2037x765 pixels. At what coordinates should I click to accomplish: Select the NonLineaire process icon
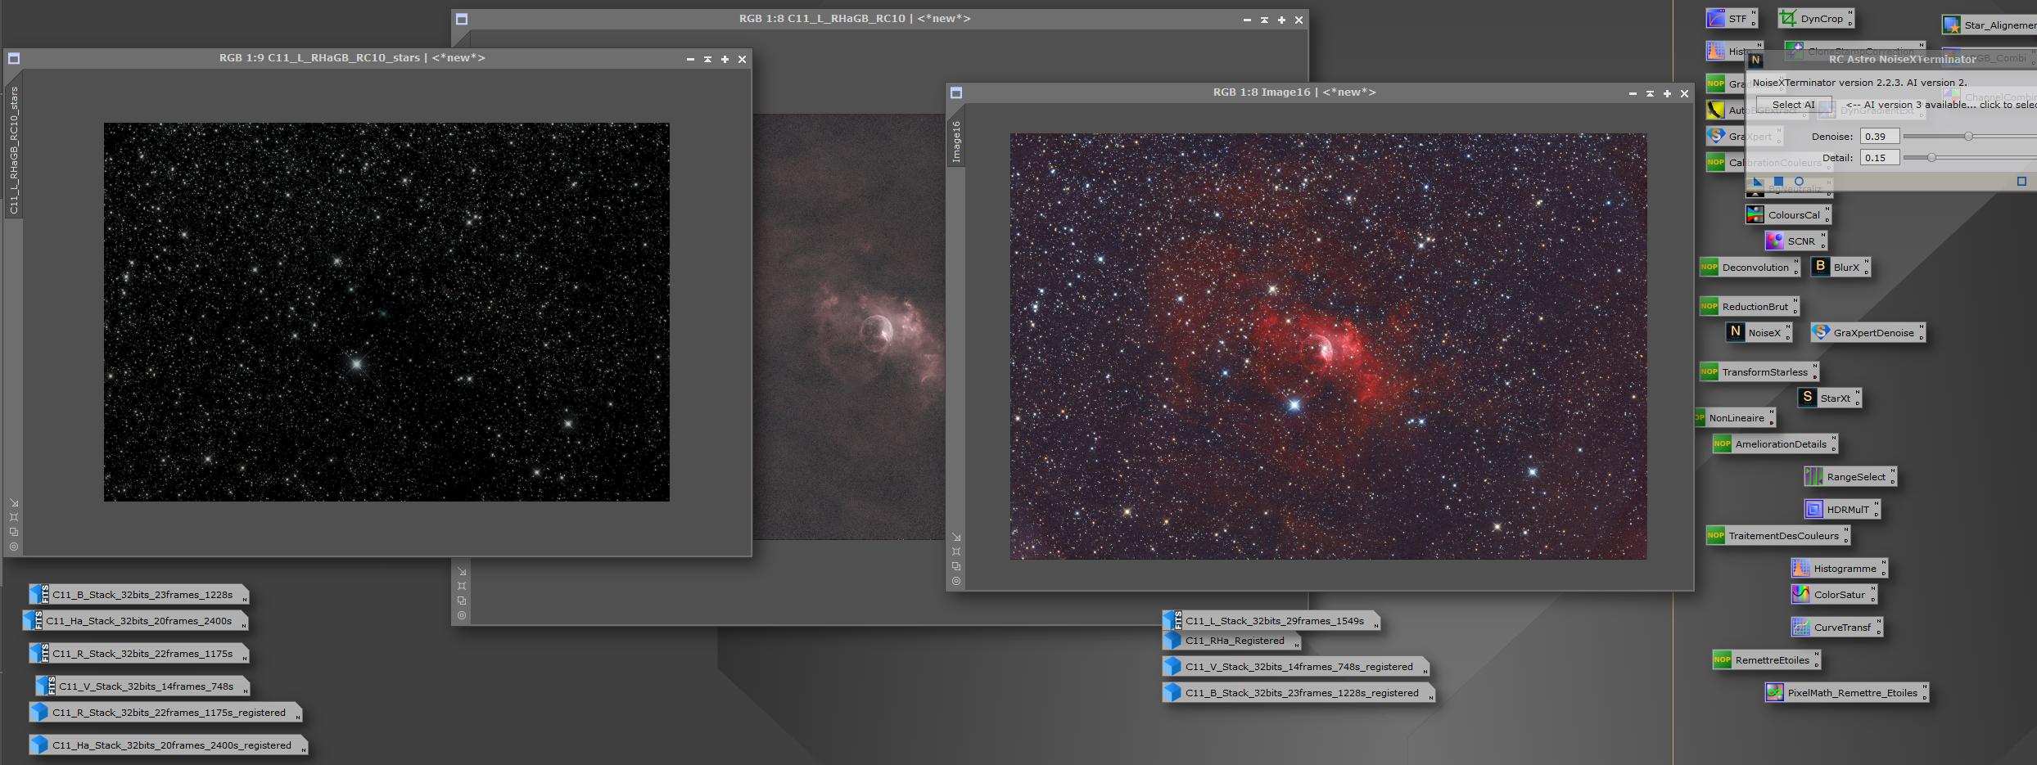[1734, 418]
